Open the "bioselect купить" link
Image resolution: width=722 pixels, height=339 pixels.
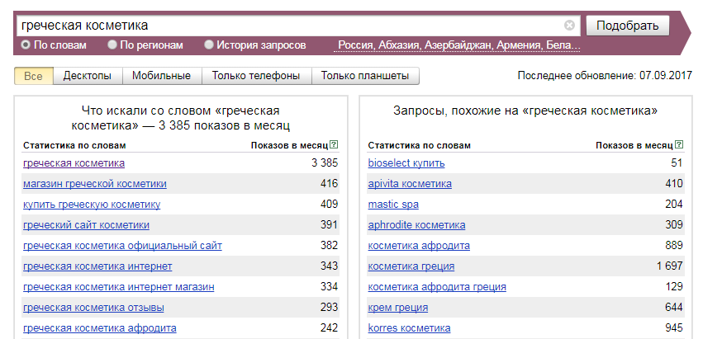coord(406,163)
